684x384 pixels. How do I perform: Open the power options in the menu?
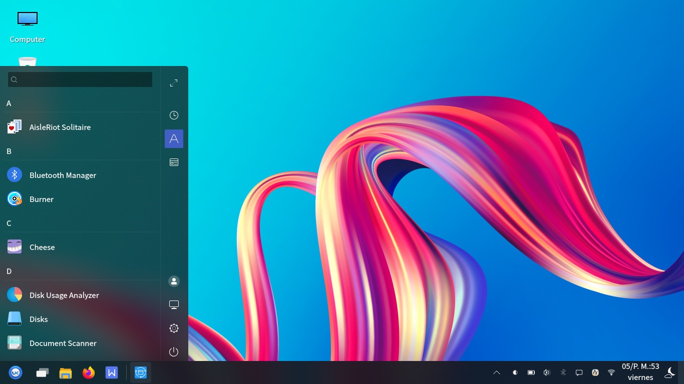pyautogui.click(x=174, y=351)
